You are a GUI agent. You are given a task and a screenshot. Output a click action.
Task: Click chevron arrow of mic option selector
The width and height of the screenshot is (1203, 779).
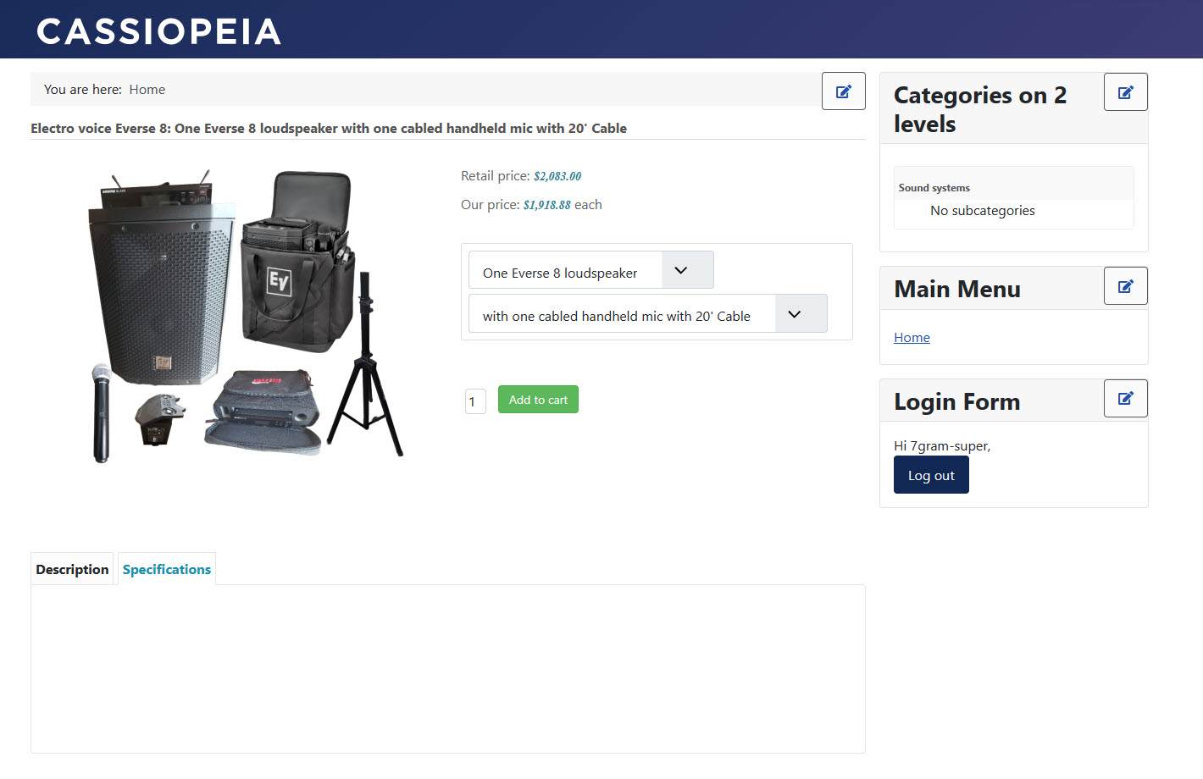click(794, 314)
